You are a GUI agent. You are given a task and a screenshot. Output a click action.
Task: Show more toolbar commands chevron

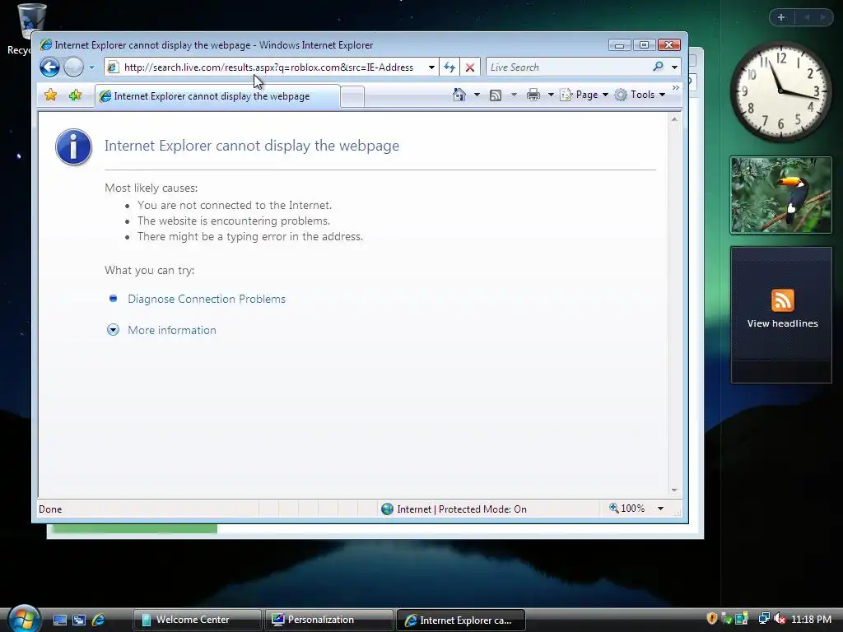pyautogui.click(x=675, y=88)
